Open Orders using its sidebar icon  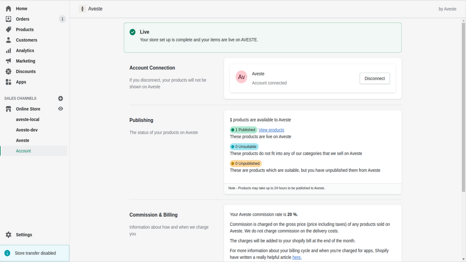(x=8, y=19)
